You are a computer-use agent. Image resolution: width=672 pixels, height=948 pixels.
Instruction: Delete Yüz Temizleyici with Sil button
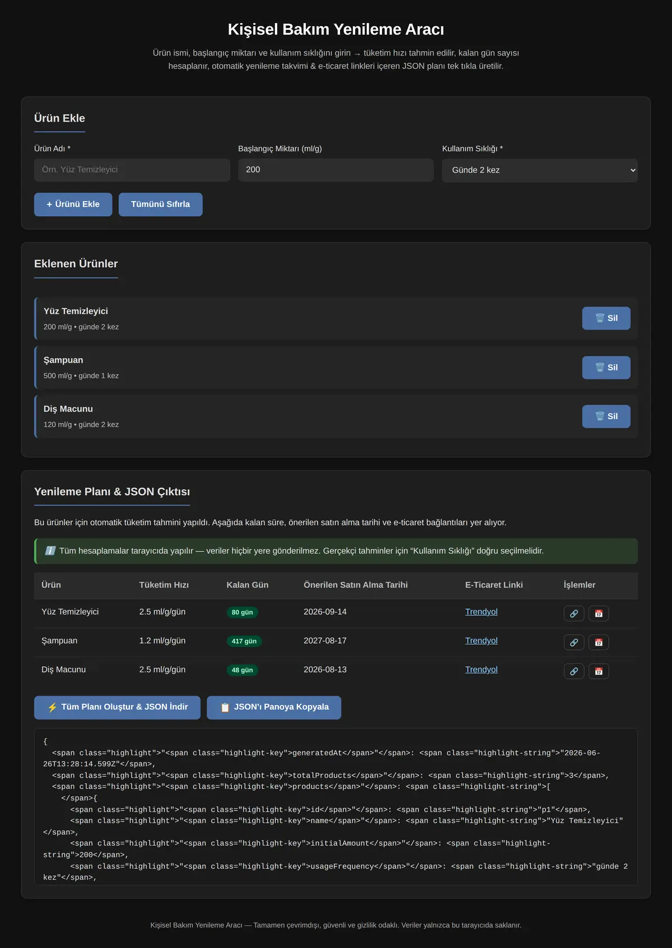tap(606, 318)
